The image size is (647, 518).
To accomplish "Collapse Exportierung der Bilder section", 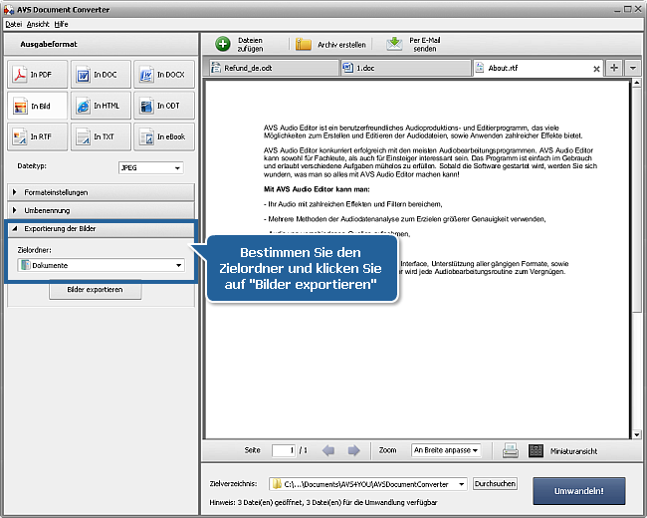I will click(x=101, y=229).
